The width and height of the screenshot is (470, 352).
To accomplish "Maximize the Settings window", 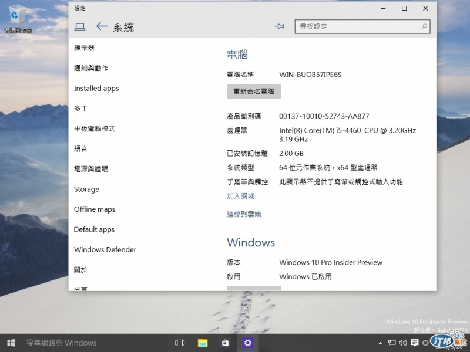I will tap(404, 8).
